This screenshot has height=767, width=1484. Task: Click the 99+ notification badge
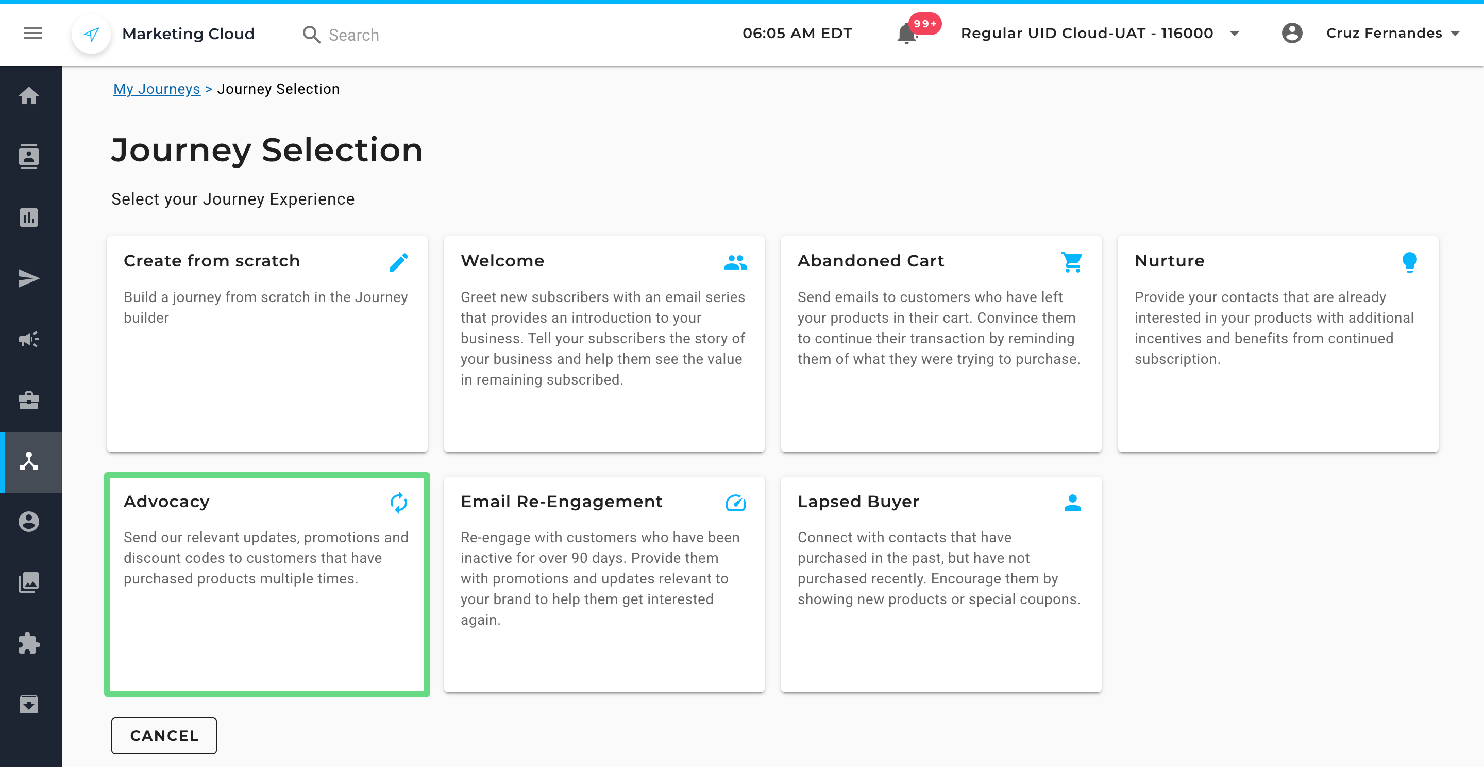(x=924, y=24)
